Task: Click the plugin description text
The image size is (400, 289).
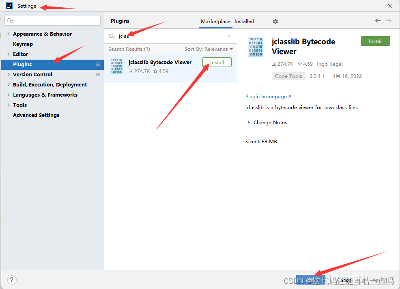Action: tap(301, 108)
